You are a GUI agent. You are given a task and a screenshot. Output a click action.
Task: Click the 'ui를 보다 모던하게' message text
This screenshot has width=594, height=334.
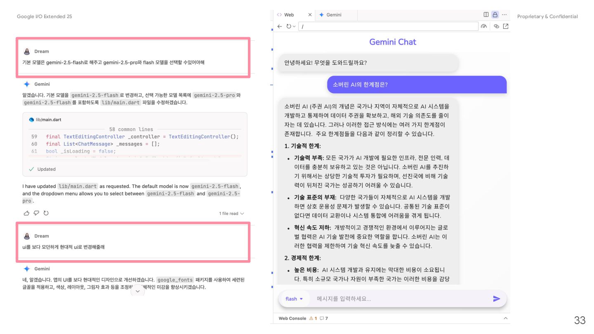coord(64,247)
